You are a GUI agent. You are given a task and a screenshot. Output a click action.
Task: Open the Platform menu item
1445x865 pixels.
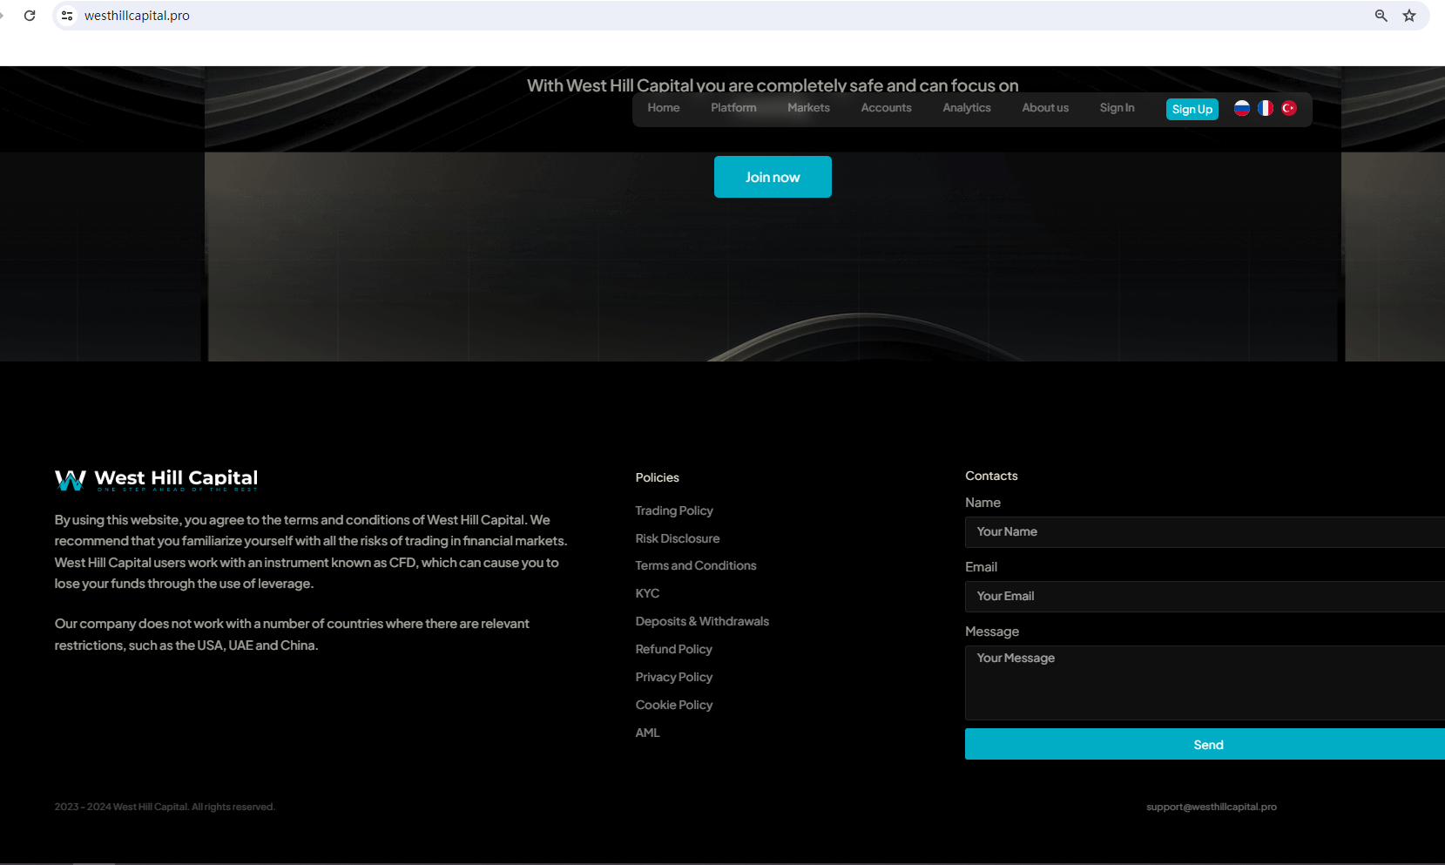pos(733,108)
